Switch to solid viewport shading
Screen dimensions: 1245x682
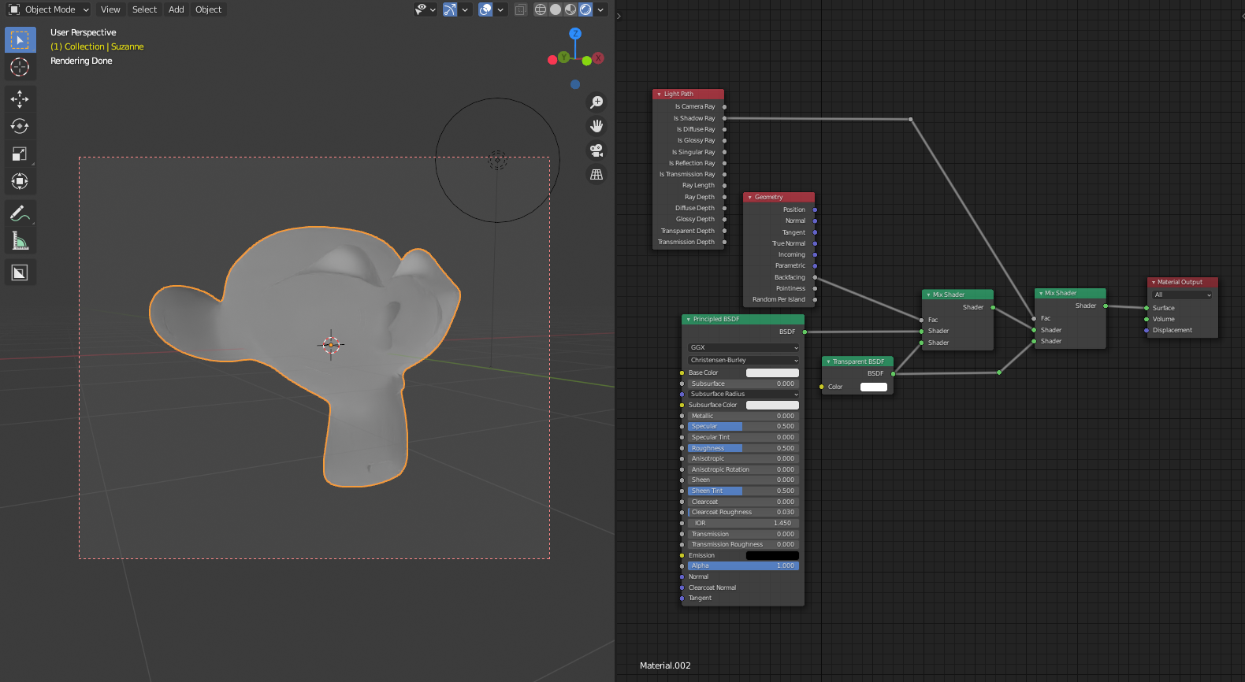556,9
